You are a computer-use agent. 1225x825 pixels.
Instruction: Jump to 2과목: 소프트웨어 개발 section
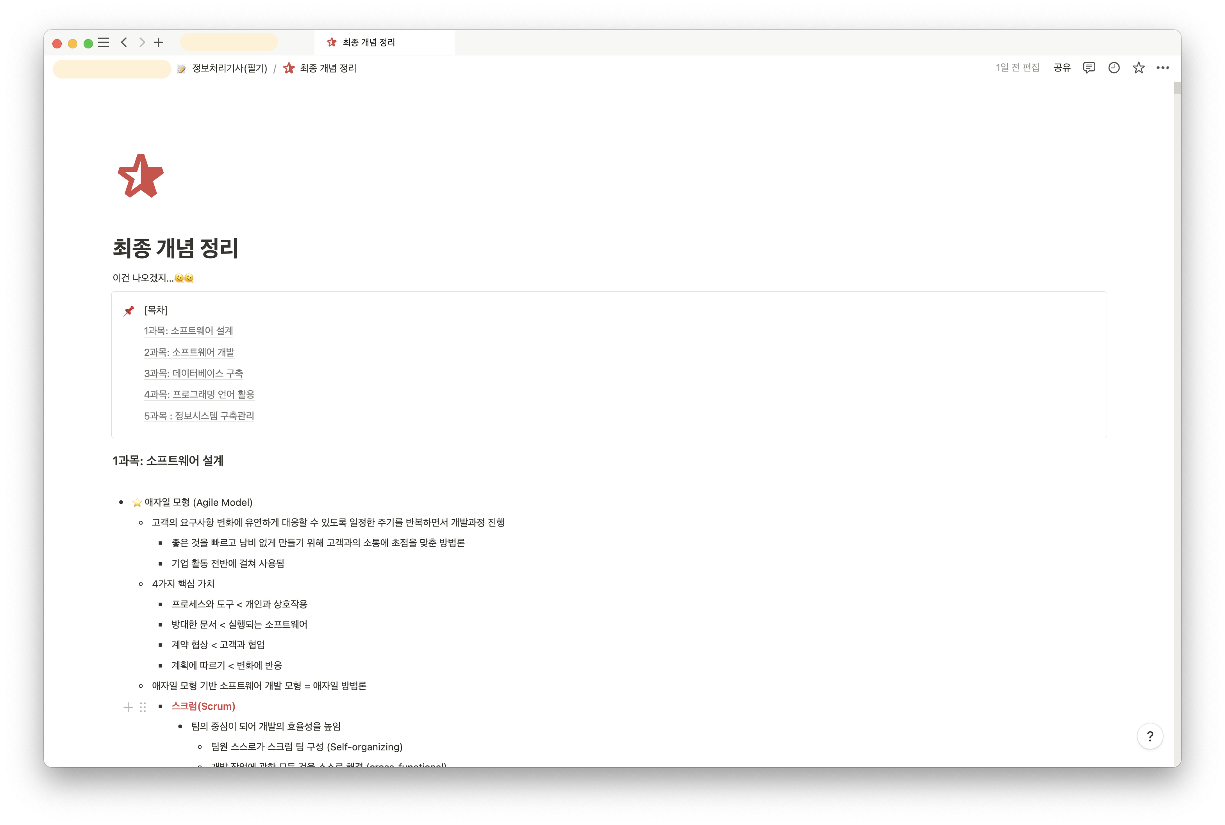(189, 352)
